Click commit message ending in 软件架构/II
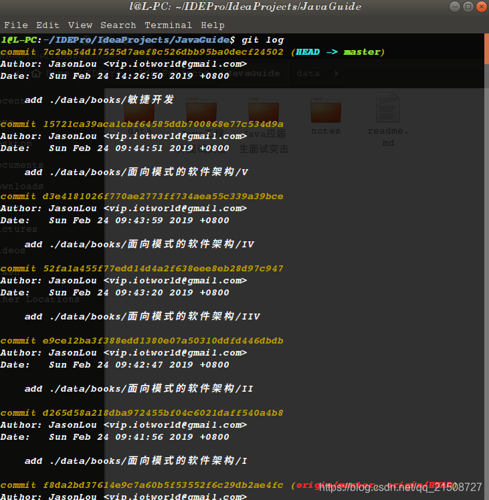This screenshot has height=500, width=489. [139, 389]
